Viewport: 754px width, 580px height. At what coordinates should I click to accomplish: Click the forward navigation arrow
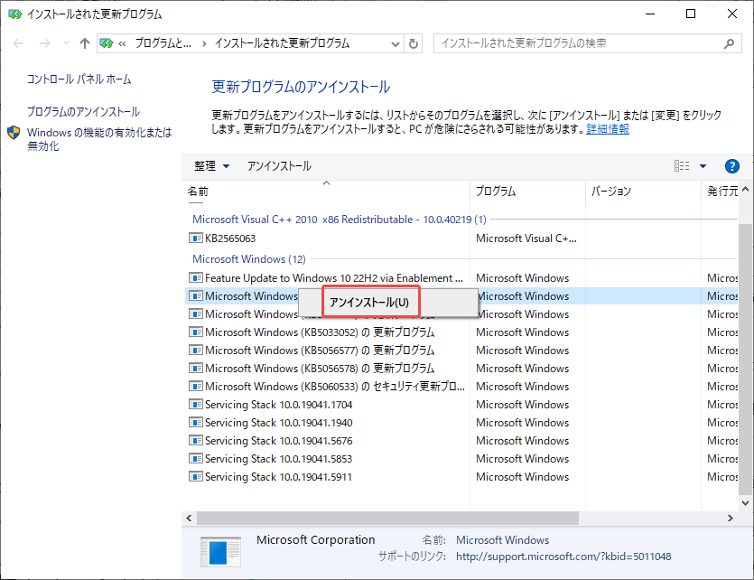pyautogui.click(x=45, y=43)
